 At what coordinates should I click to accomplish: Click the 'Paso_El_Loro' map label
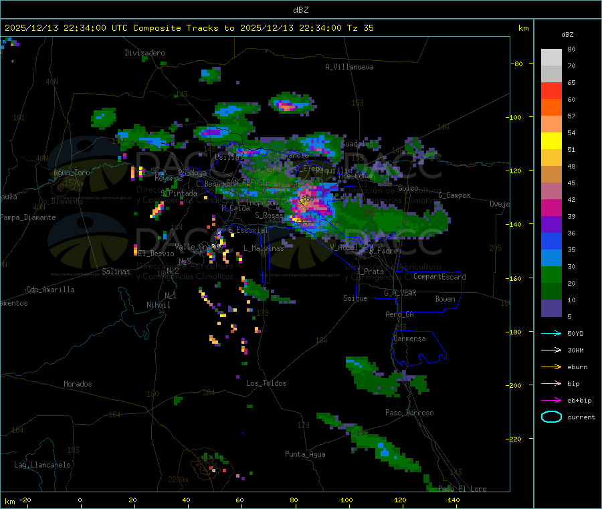(x=463, y=489)
